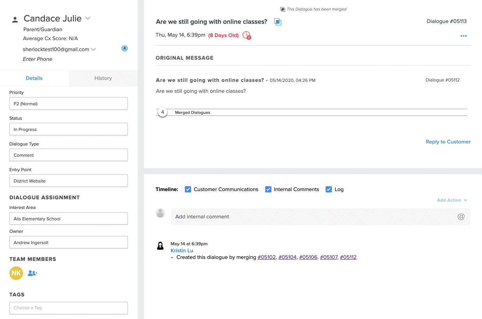Open the three-dot more options menu
Image resolution: width=482 pixels, height=319 pixels.
coord(463,36)
